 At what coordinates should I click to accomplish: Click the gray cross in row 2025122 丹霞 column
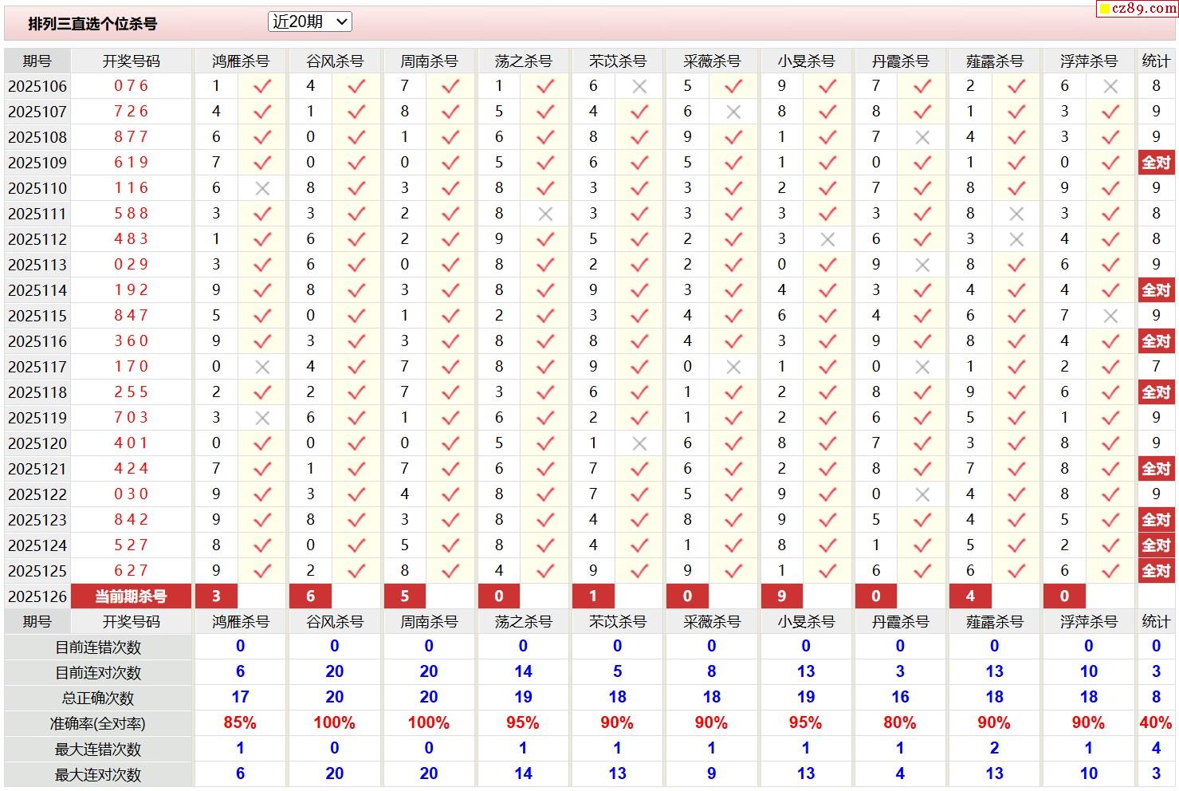click(922, 494)
